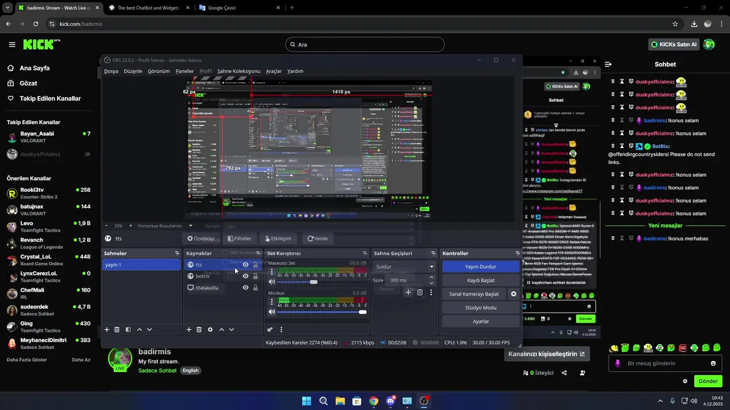Open audio mixer three-dot menu at bottom
Viewport: 730px width, 410px height.
(x=281, y=330)
